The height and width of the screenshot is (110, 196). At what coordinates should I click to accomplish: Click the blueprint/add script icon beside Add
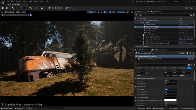click(x=187, y=53)
